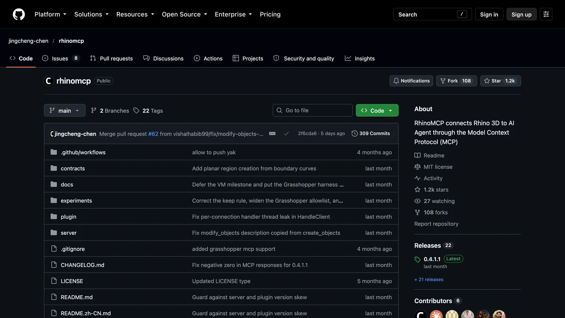Open the 2 Branches link
This screenshot has height=318, width=565.
point(110,111)
